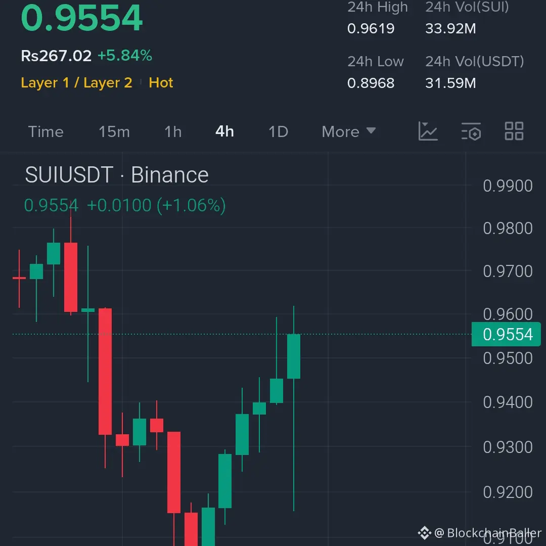Open the multi-chart grid layout icon
546x546 pixels.
(514, 131)
